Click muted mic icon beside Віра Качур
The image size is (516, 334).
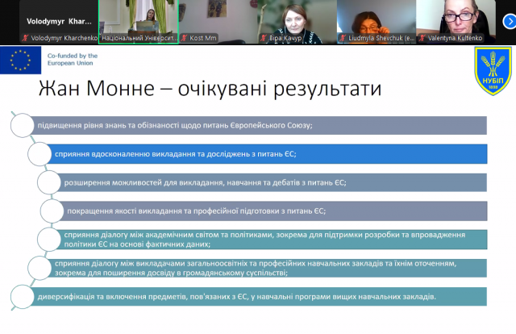(264, 38)
